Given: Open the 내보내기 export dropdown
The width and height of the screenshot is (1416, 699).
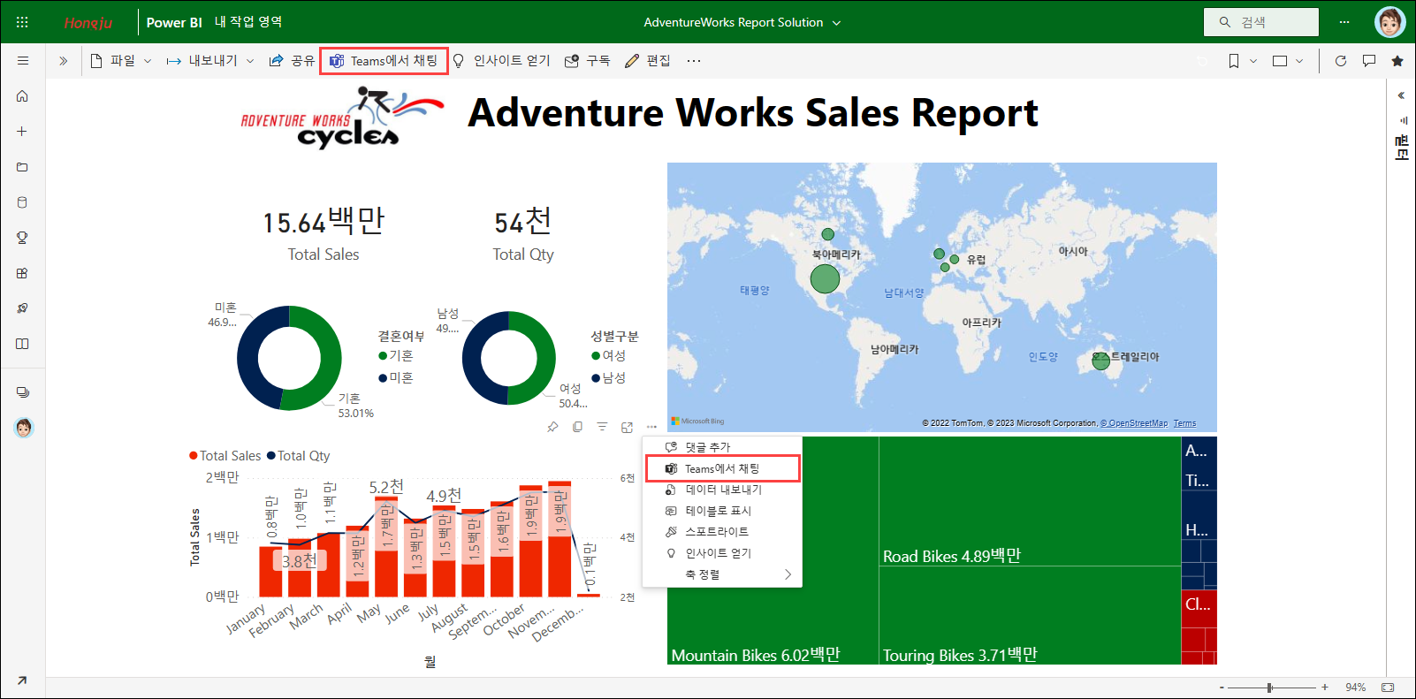Looking at the screenshot, I should point(210,61).
